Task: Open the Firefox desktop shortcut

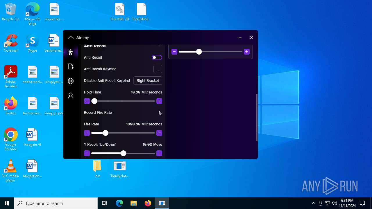Action: pos(11,106)
